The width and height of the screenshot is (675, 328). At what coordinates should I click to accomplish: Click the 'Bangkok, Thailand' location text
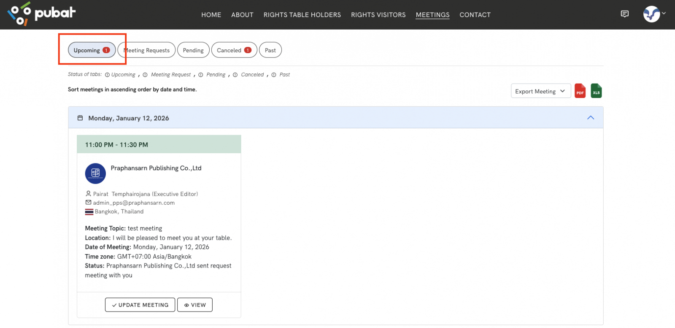click(x=119, y=211)
